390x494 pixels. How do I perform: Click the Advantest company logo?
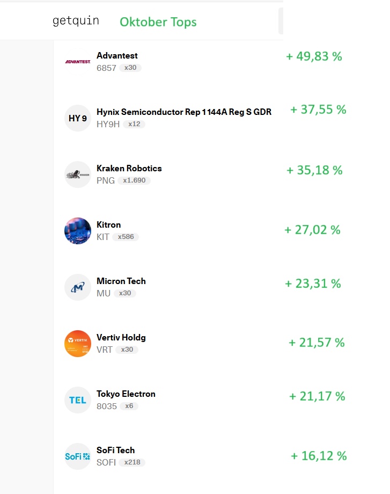tap(78, 62)
